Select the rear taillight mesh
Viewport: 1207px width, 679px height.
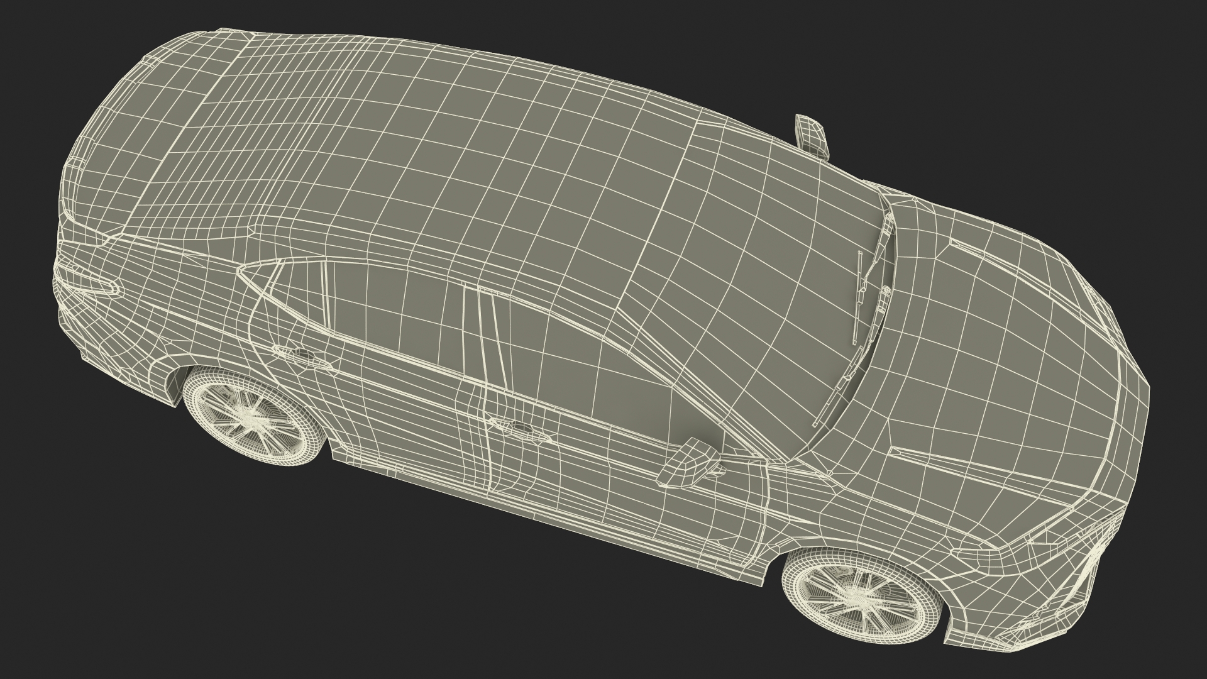tap(88, 282)
